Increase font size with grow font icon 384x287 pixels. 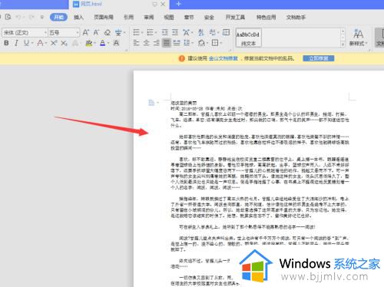(85, 32)
